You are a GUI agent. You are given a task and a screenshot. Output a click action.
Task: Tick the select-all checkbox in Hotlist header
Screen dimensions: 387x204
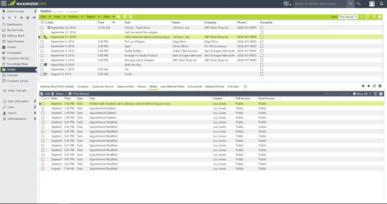[42, 22]
